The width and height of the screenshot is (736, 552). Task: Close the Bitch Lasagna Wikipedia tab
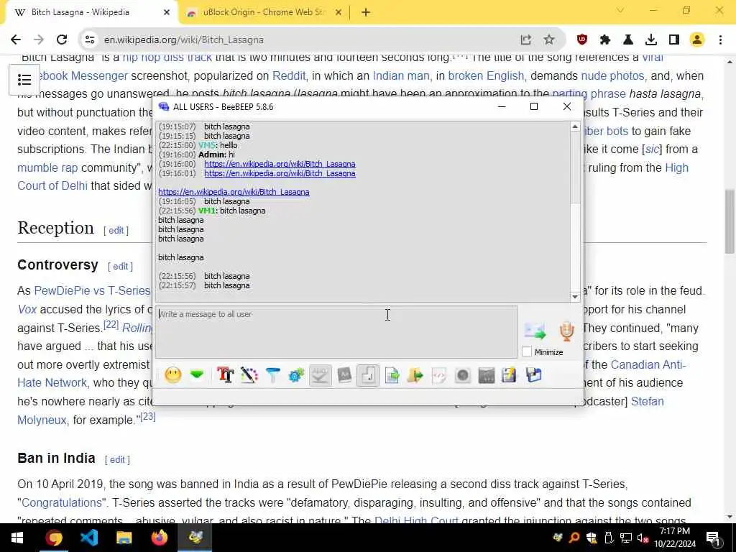[166, 13]
